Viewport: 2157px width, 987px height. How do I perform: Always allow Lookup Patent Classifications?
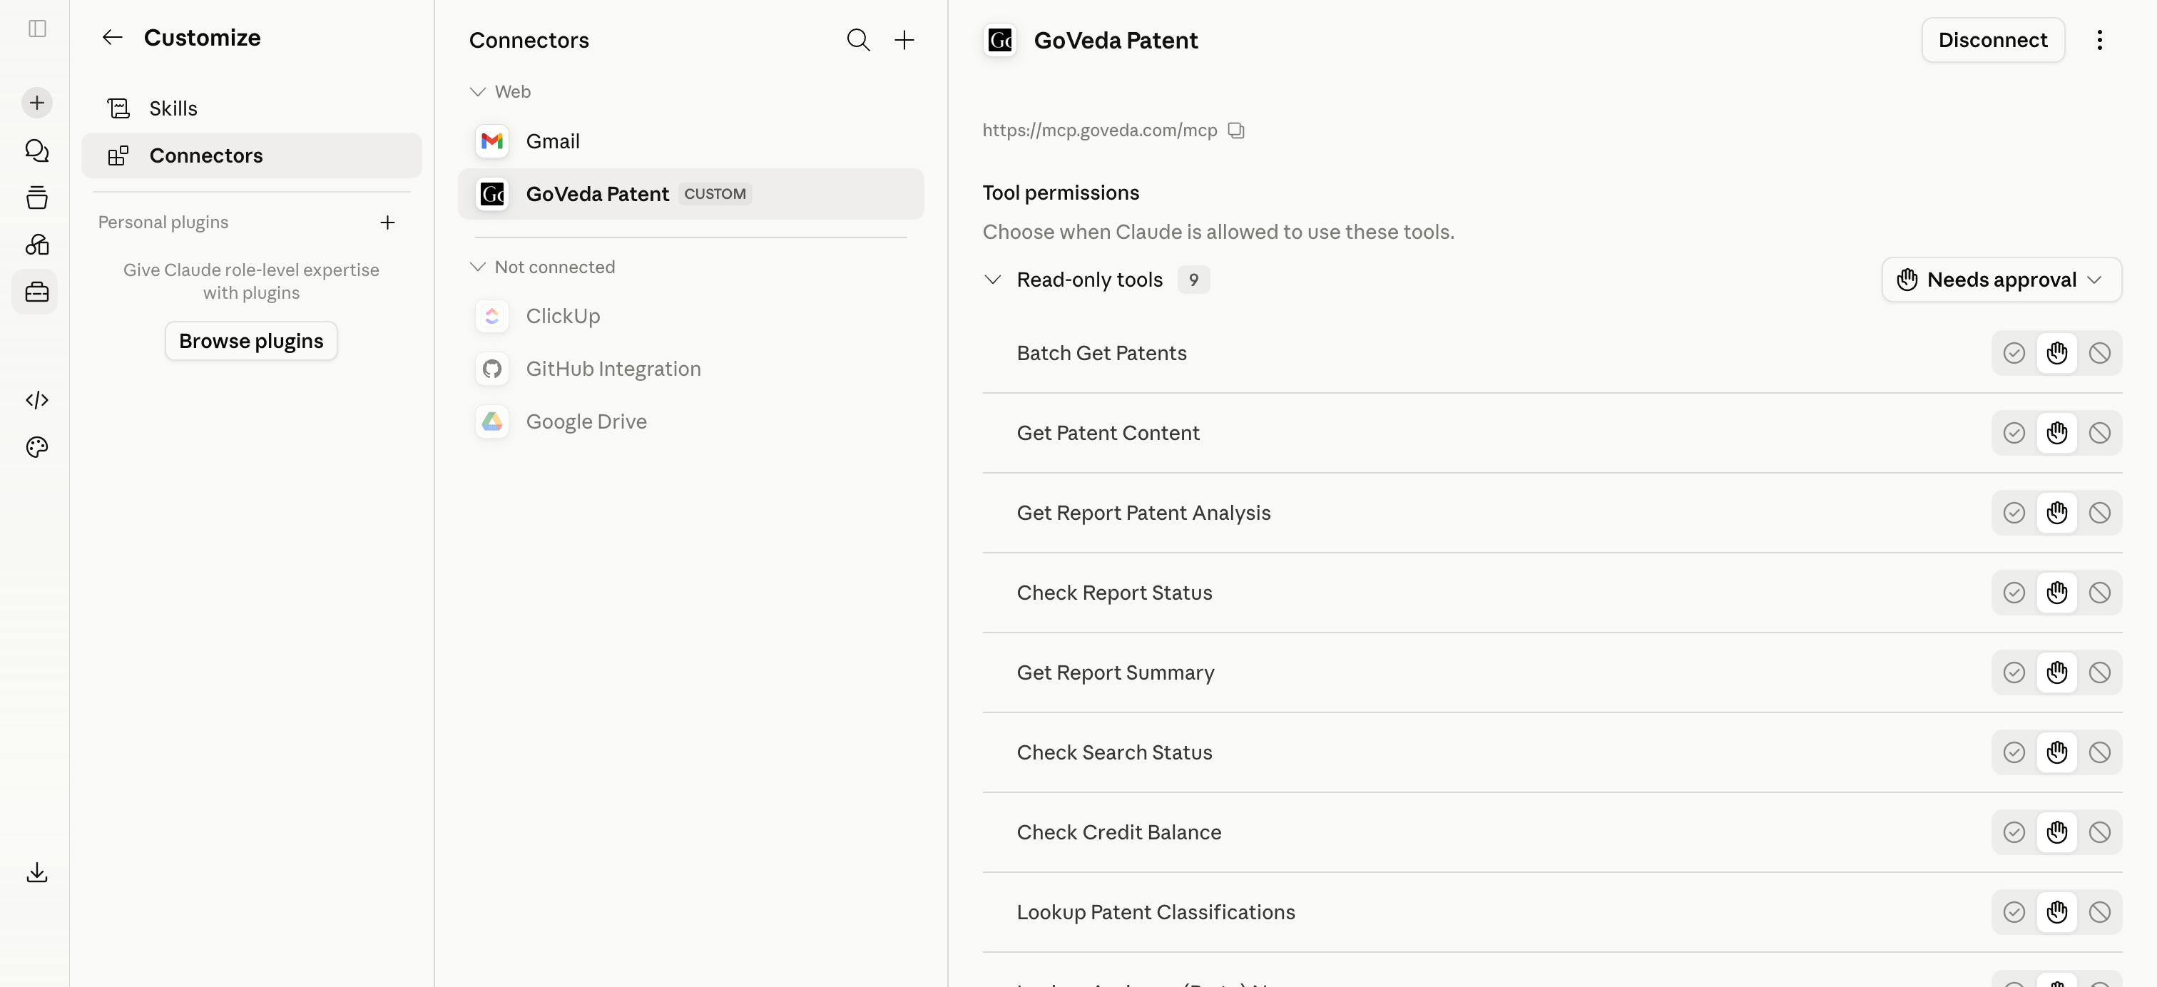[2014, 913]
